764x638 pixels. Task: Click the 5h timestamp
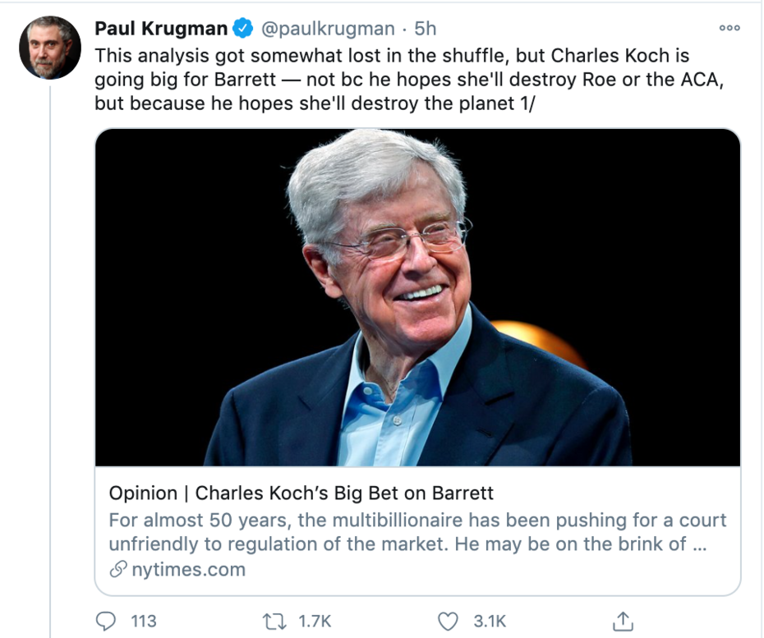point(426,29)
